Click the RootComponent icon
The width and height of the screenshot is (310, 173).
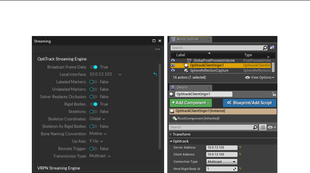pos(174,118)
